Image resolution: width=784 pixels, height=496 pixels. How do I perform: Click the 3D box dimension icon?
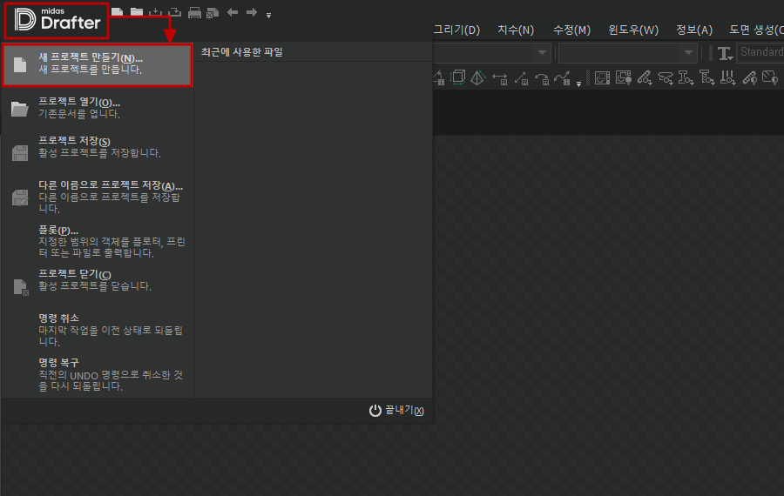pos(457,77)
